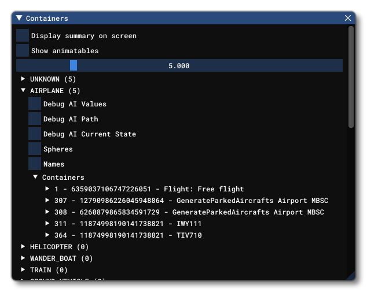The height and width of the screenshot is (292, 367).
Task: Collapse the Containers subtree under AIRPLANE
Action: 35,177
